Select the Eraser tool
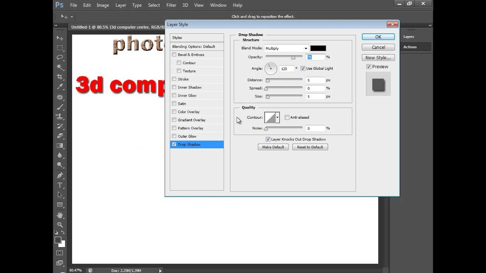486x273 pixels. click(60, 136)
